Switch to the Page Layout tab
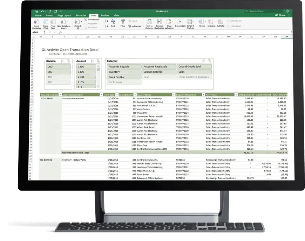This screenshot has height=241, width=305. click(x=64, y=15)
